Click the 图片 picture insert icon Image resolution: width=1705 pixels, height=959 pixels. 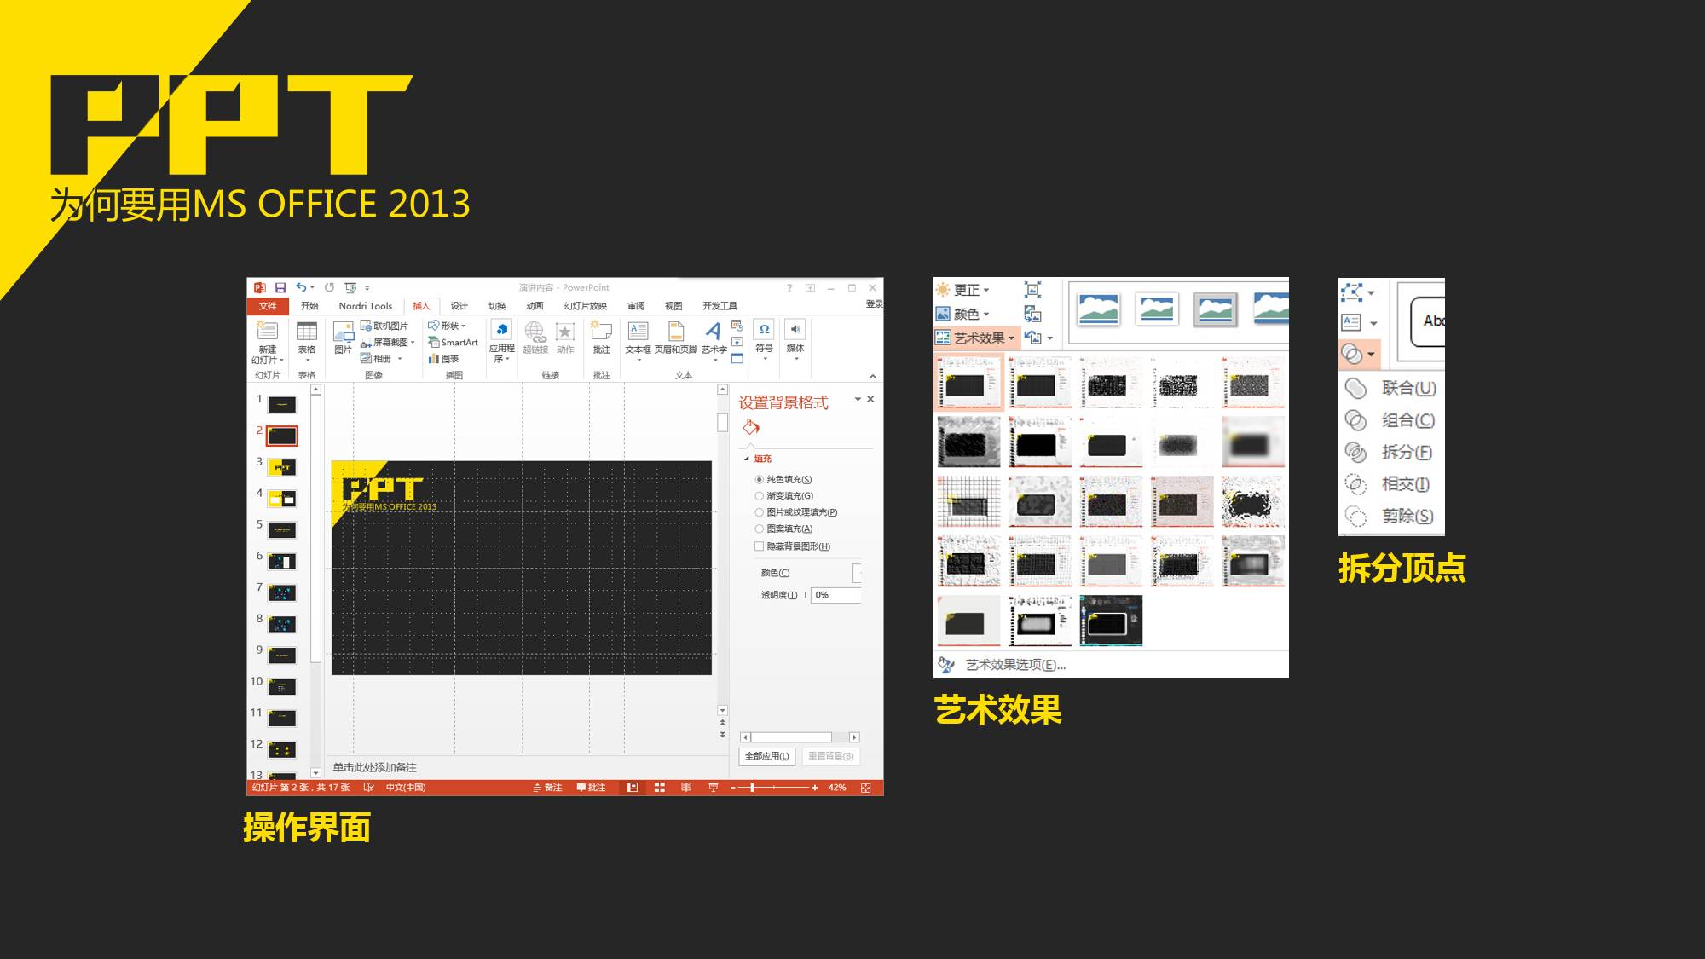coord(343,338)
